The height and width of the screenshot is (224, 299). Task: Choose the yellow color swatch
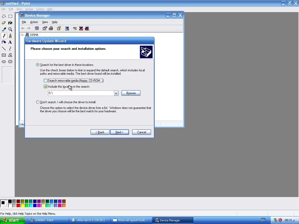point(23,206)
